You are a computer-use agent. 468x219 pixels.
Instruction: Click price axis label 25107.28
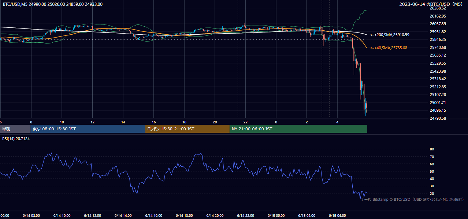[438, 95]
